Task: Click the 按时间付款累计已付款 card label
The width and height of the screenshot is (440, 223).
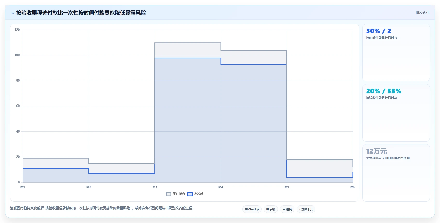Action: click(x=382, y=38)
